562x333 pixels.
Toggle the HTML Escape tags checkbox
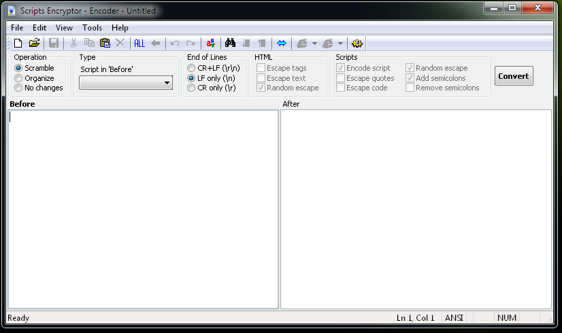tap(282, 68)
